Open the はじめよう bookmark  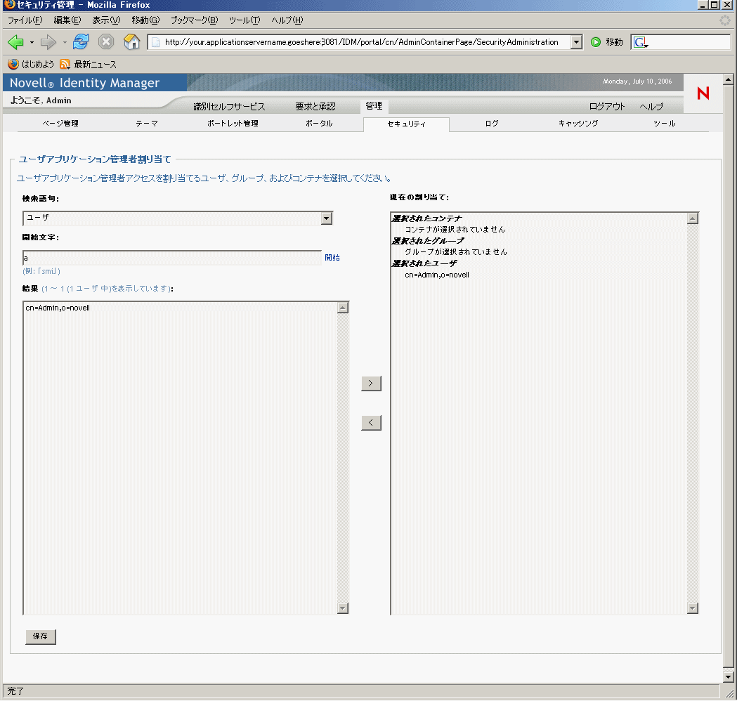31,65
